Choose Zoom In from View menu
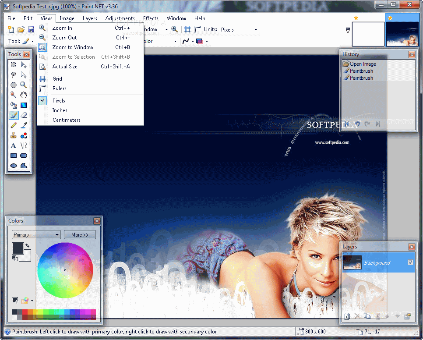This screenshot has width=423, height=340. pos(90,28)
